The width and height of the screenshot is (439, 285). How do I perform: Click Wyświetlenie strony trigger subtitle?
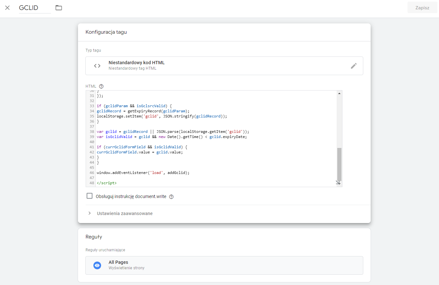(x=126, y=268)
